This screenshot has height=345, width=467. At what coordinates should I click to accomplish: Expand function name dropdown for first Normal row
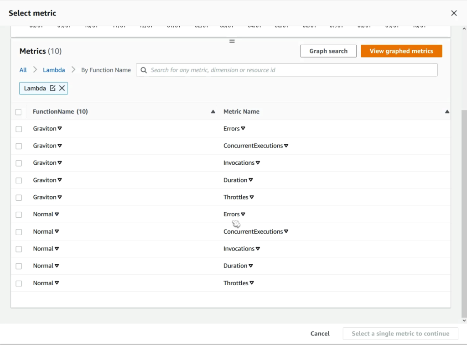(57, 214)
